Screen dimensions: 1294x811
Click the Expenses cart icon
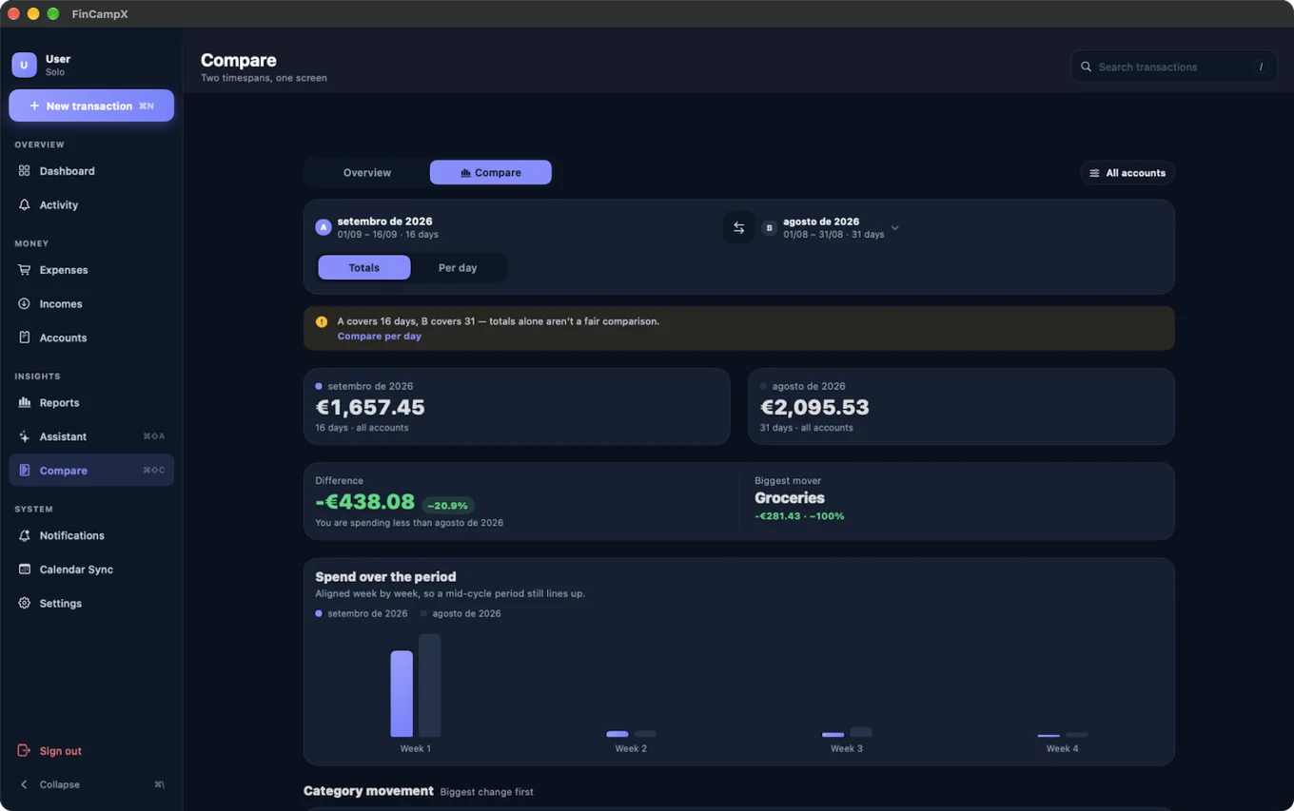[25, 270]
